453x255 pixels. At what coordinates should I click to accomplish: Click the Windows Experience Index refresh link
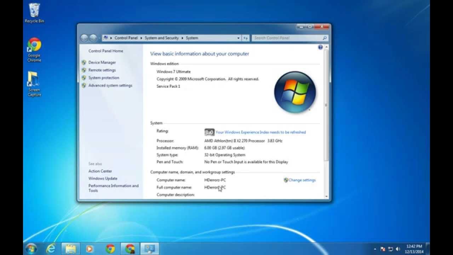tap(260, 132)
